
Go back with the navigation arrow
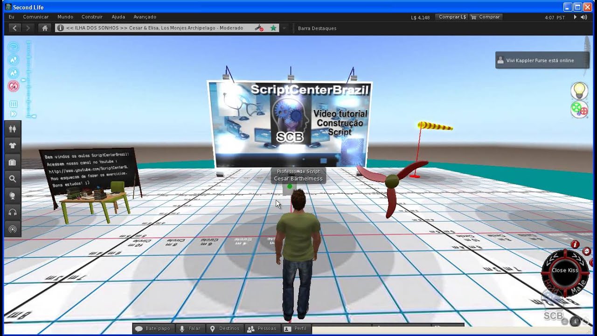(15, 28)
